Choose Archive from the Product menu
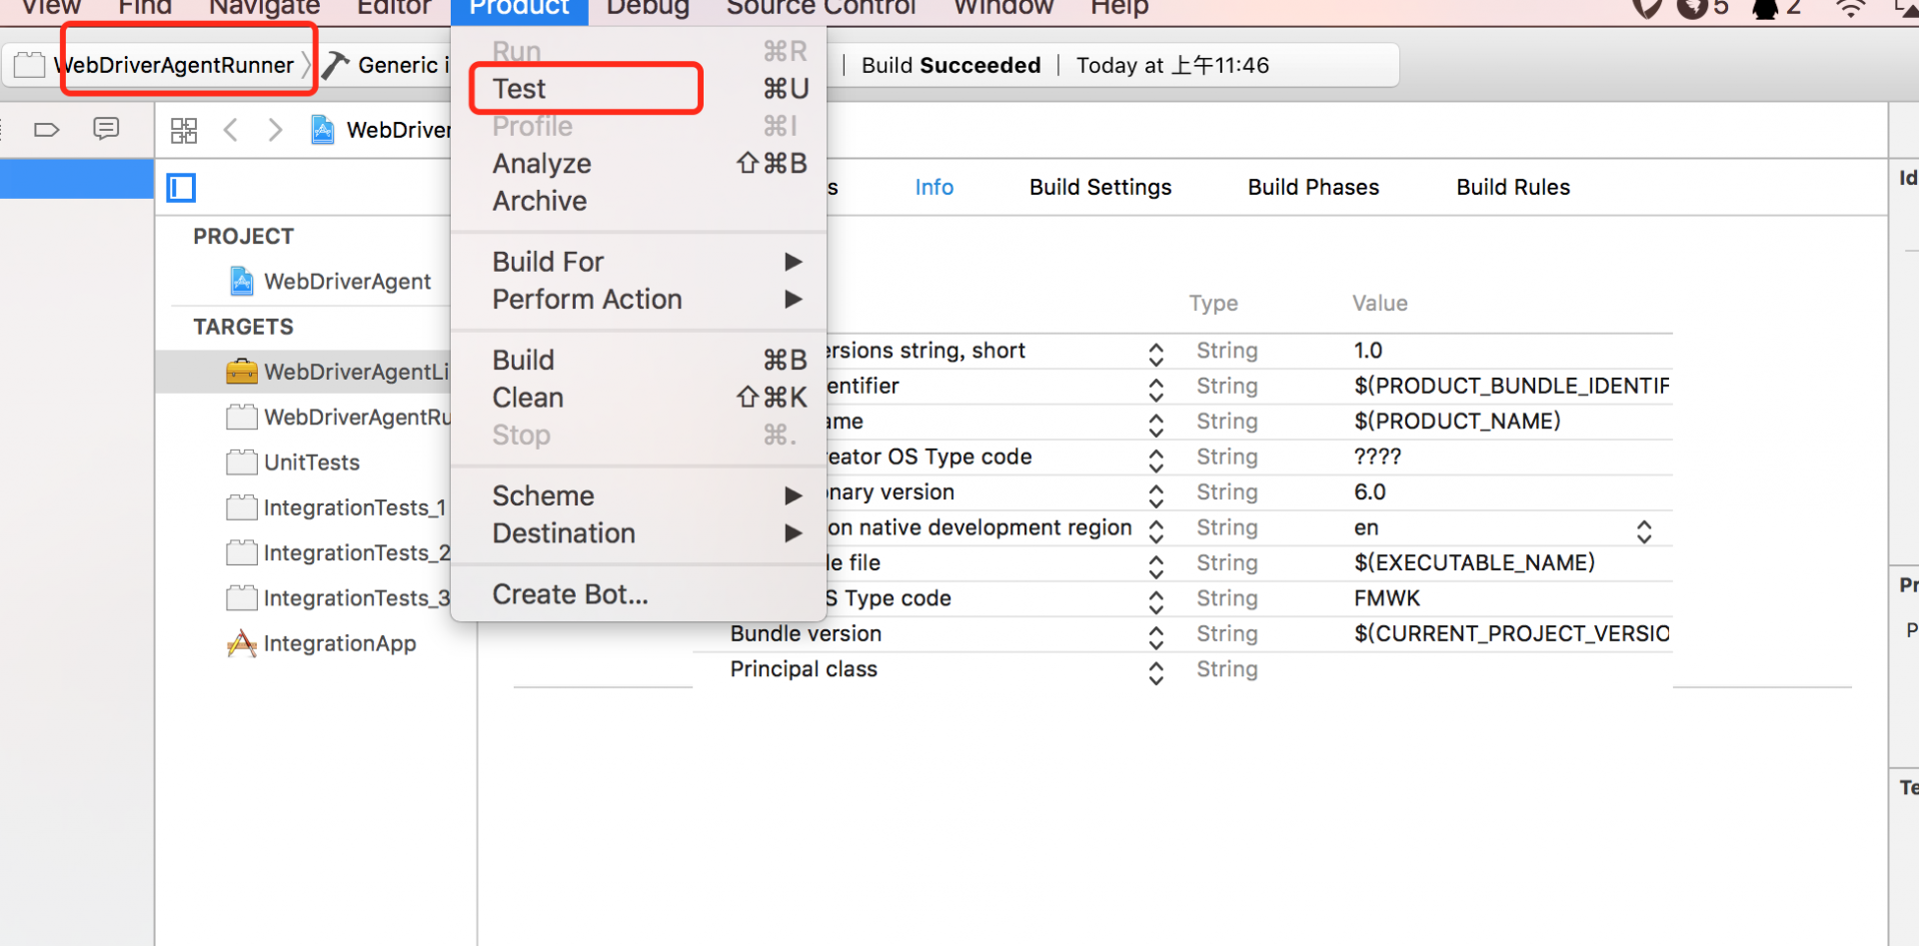1919x946 pixels. click(639, 201)
